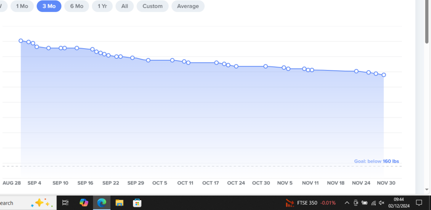
Task: Open Microsoft Store from the taskbar
Action: point(137,203)
